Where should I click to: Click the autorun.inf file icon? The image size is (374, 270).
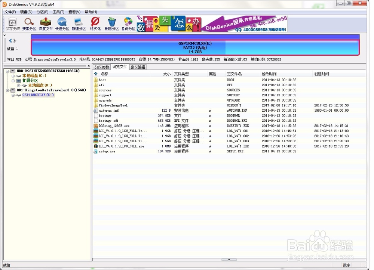[x=96, y=111]
